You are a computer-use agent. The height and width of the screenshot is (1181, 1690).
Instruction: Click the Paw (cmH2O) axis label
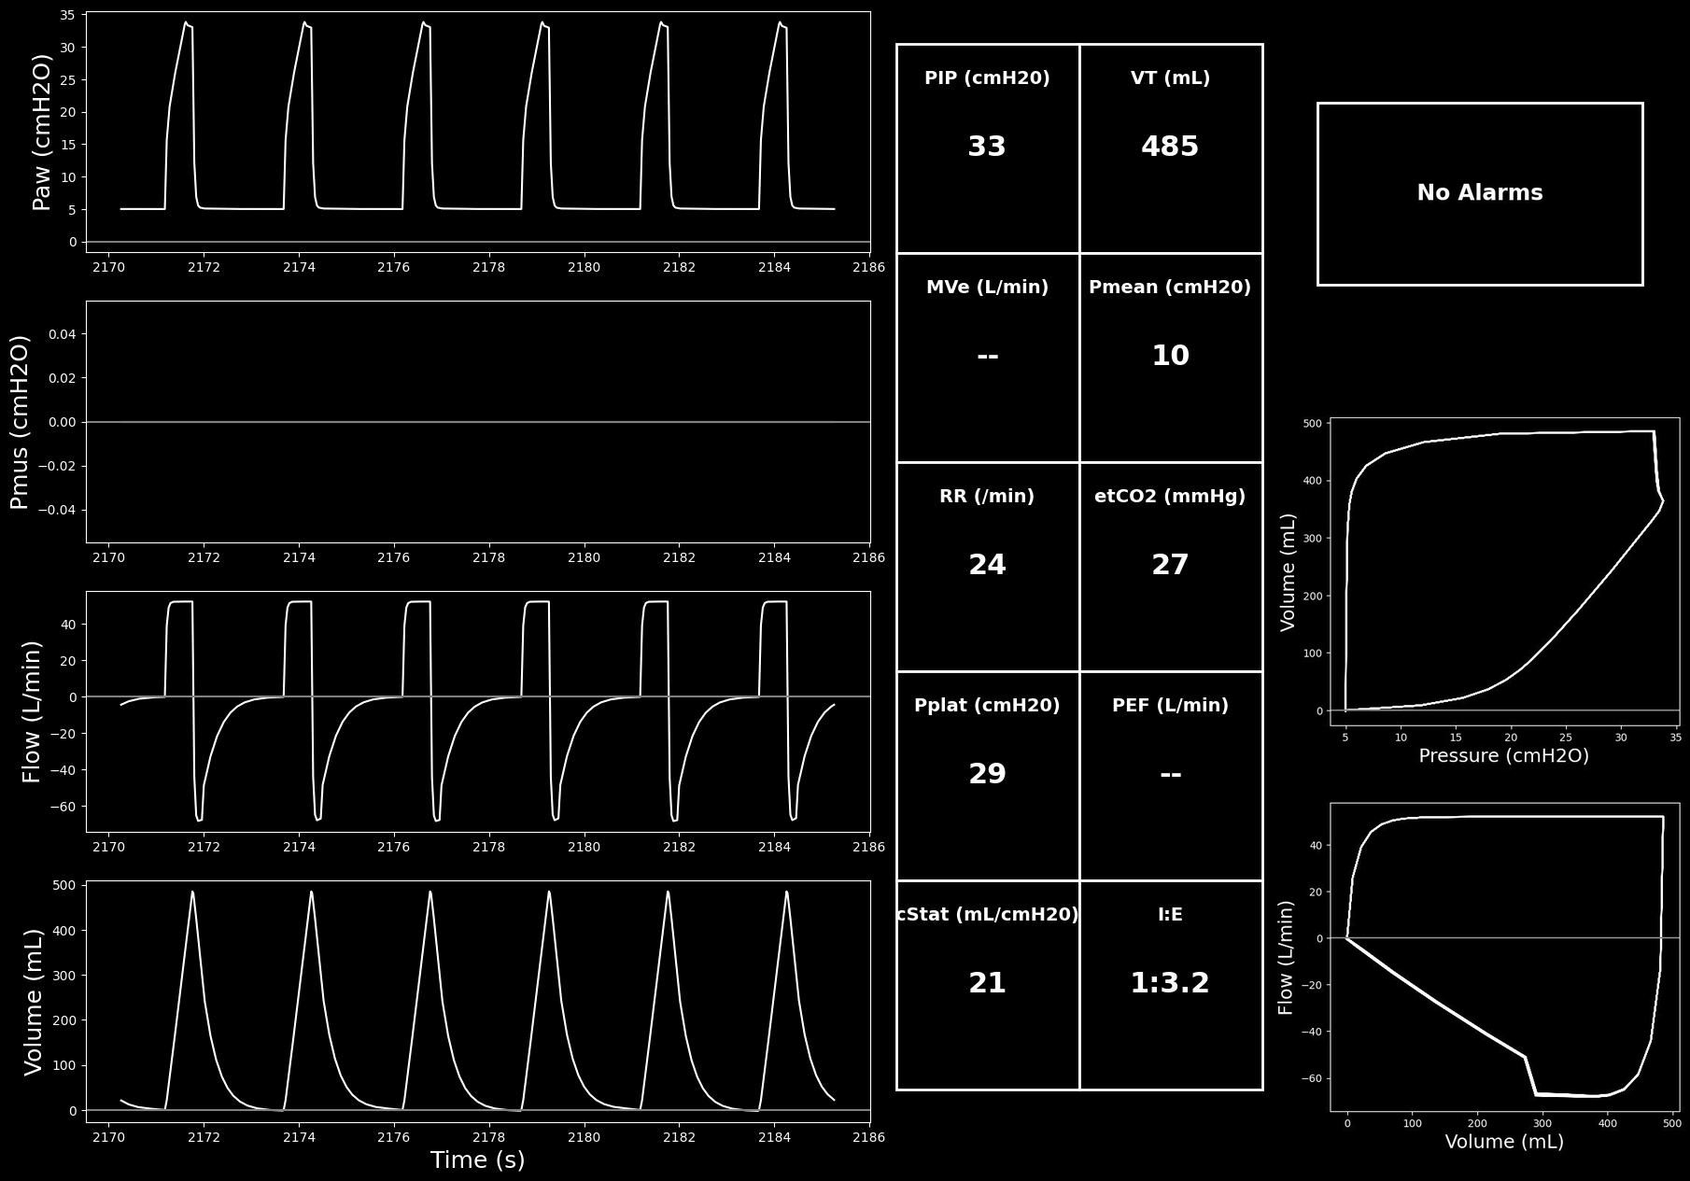(42, 132)
